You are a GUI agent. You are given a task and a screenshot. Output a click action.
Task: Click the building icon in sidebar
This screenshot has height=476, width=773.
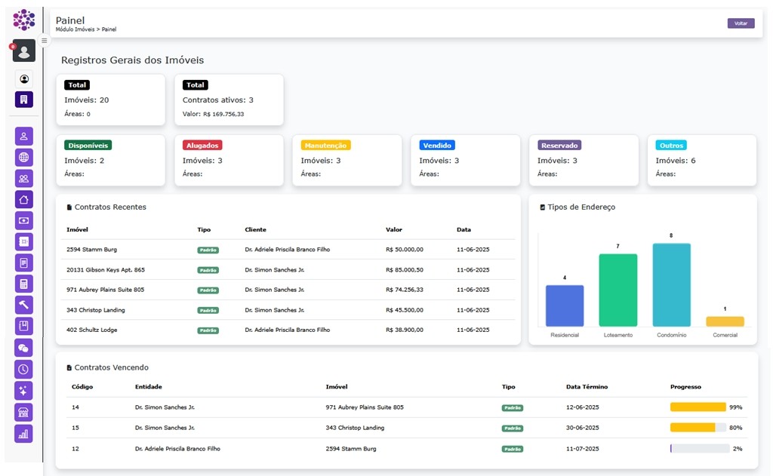pos(24,100)
